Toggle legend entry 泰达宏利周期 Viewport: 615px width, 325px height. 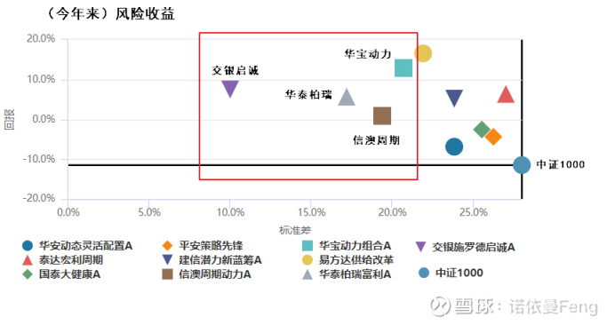click(x=63, y=260)
